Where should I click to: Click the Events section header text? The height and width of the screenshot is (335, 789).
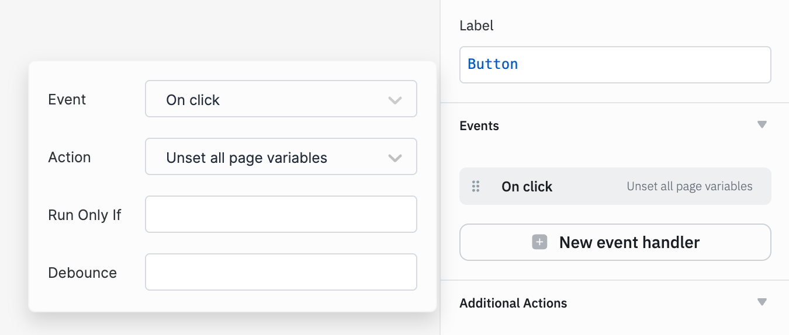(479, 126)
